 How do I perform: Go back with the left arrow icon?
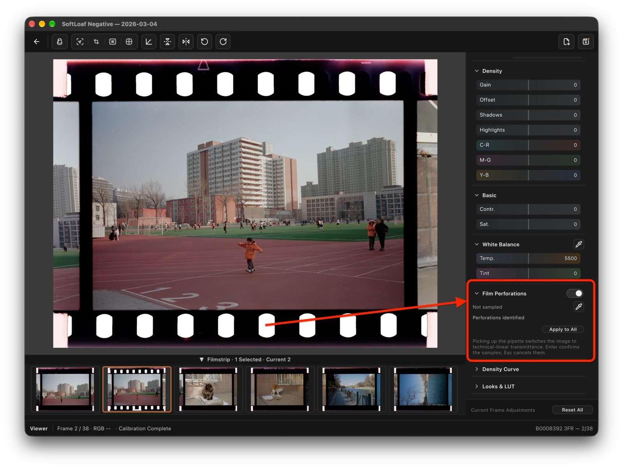(37, 42)
